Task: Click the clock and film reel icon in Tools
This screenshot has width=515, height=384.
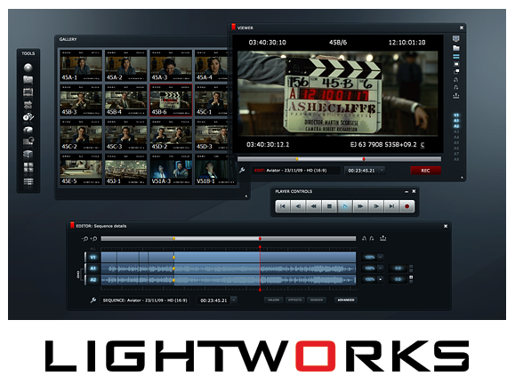Action: tap(28, 116)
